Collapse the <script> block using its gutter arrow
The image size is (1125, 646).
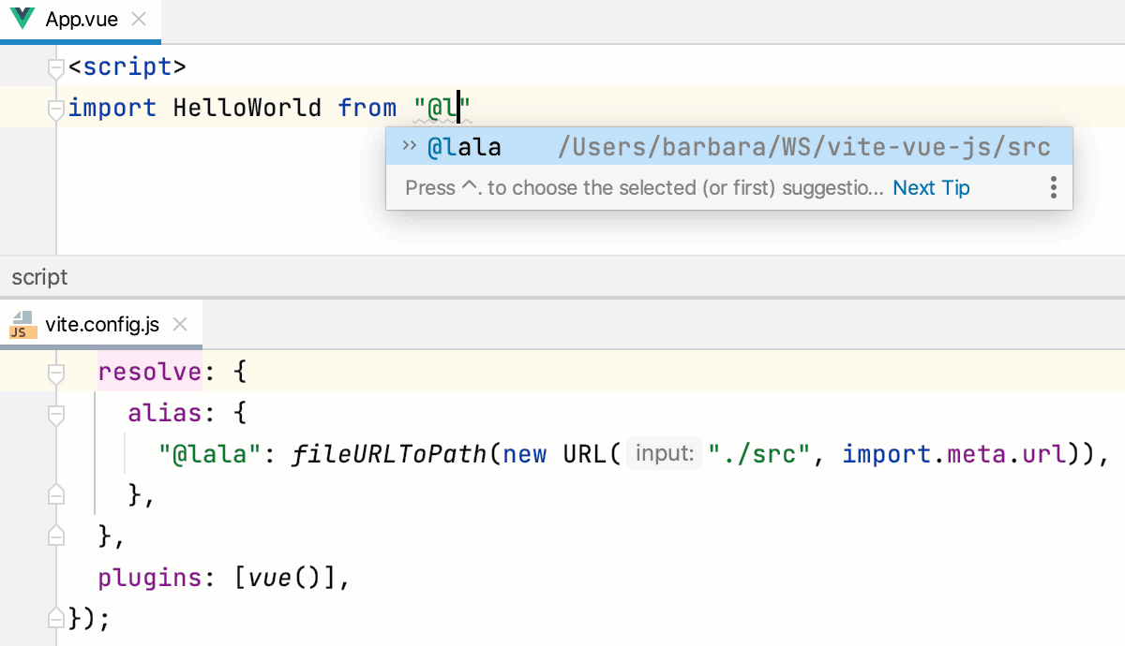[x=55, y=66]
